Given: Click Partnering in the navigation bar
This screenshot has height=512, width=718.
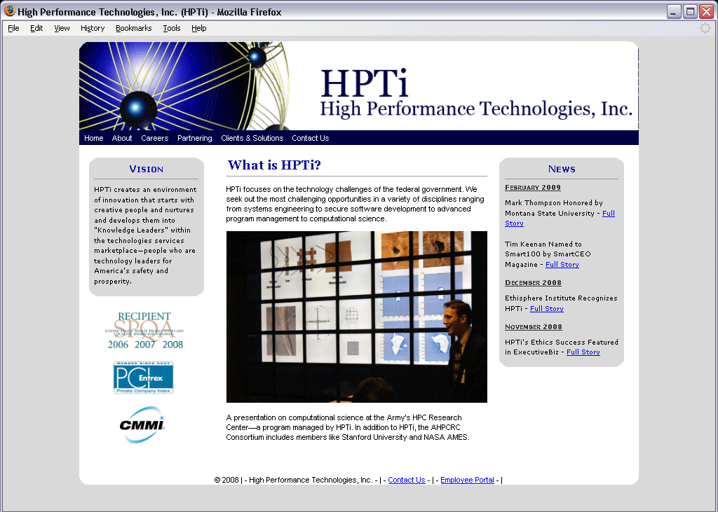Looking at the screenshot, I should click(194, 138).
